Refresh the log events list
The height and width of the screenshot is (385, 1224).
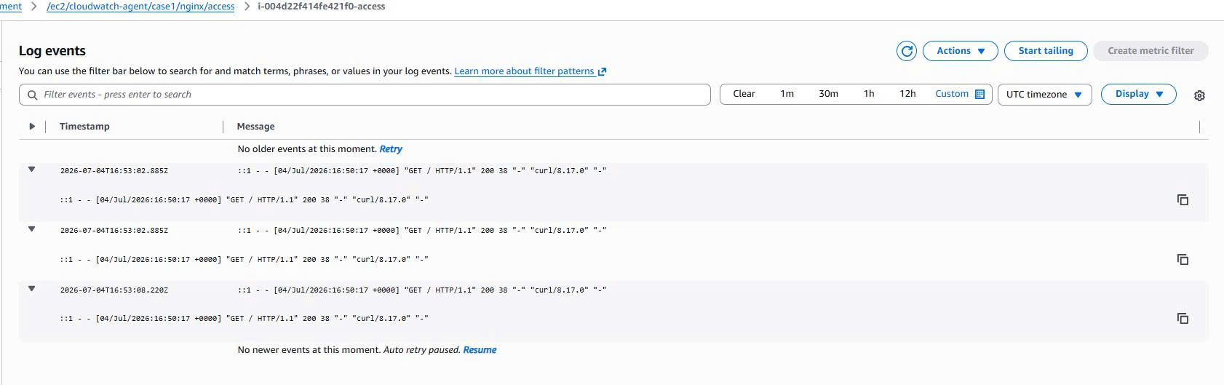point(907,51)
